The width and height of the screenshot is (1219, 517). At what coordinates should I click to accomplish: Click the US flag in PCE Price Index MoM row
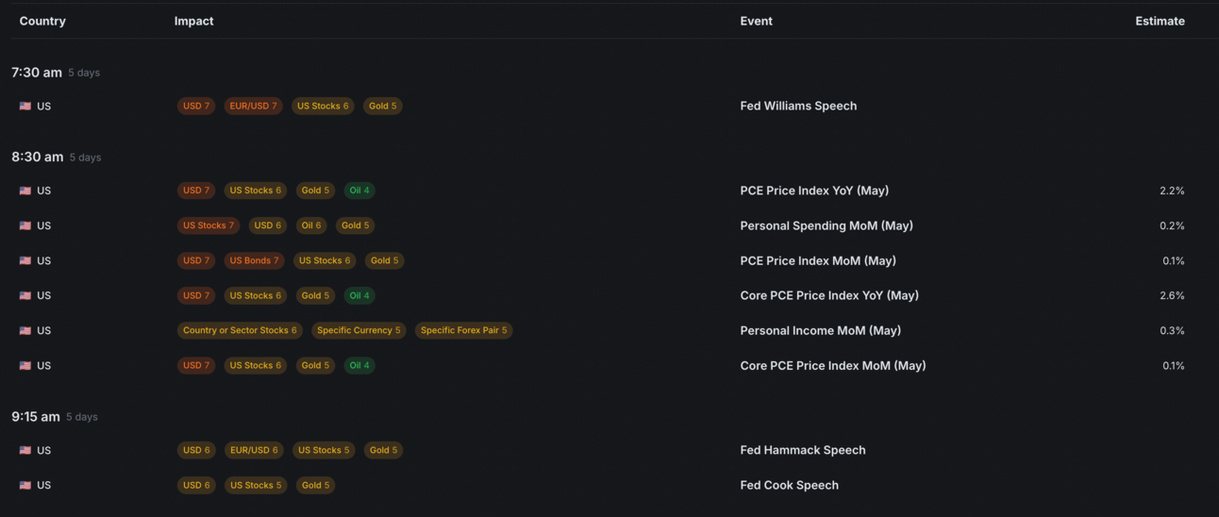(x=25, y=261)
